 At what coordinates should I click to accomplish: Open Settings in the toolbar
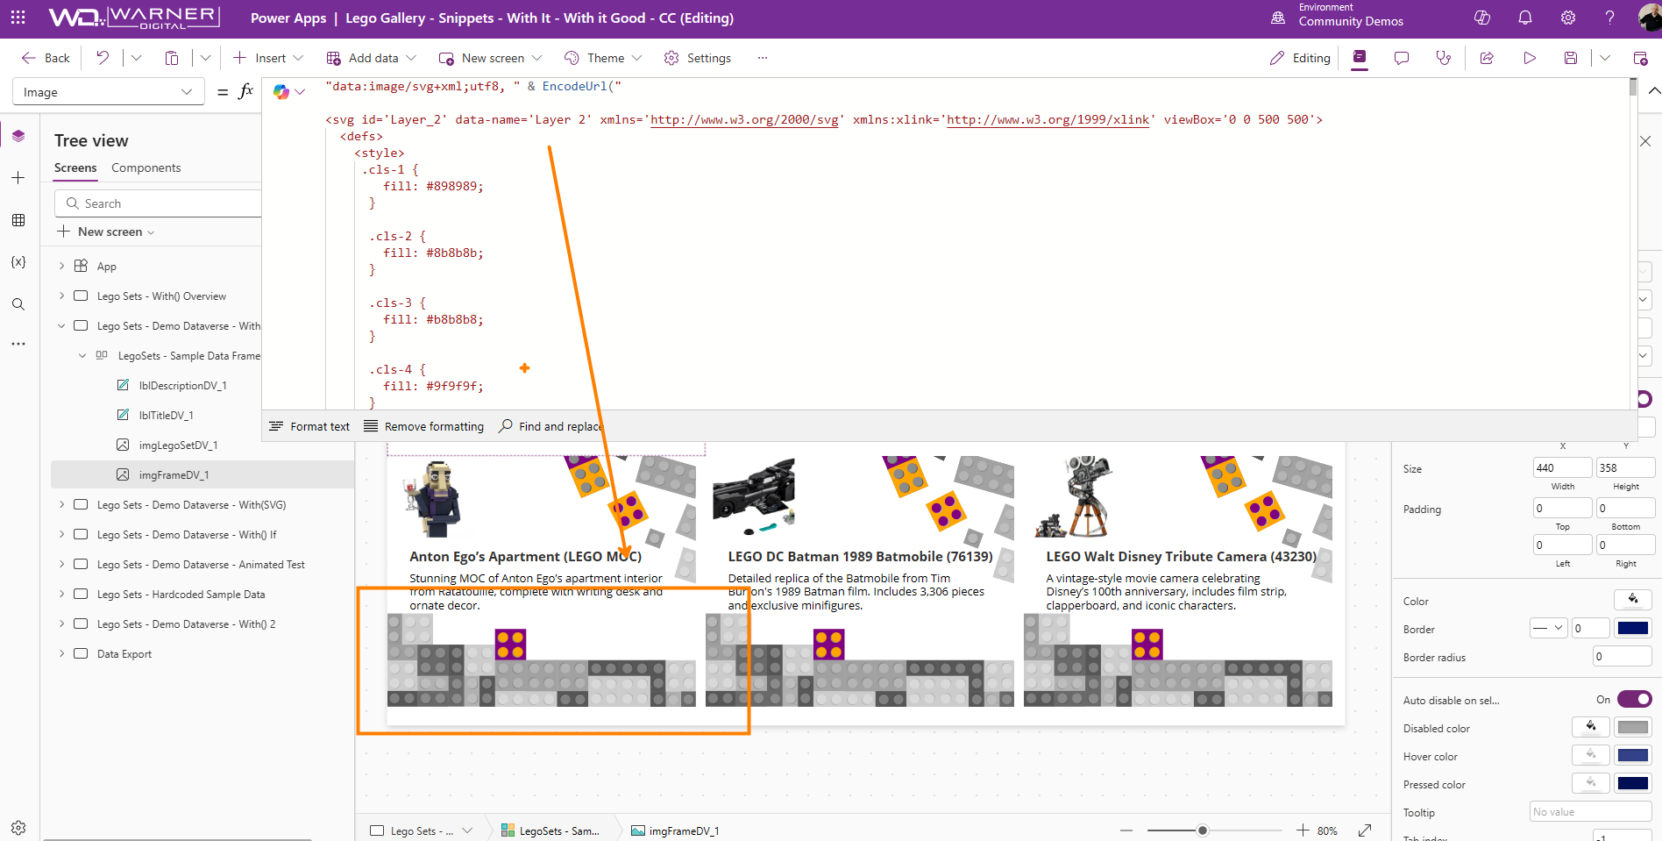(698, 58)
